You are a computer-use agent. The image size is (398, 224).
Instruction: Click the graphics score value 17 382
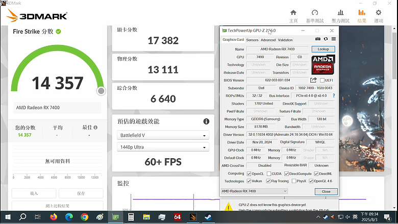(x=163, y=41)
